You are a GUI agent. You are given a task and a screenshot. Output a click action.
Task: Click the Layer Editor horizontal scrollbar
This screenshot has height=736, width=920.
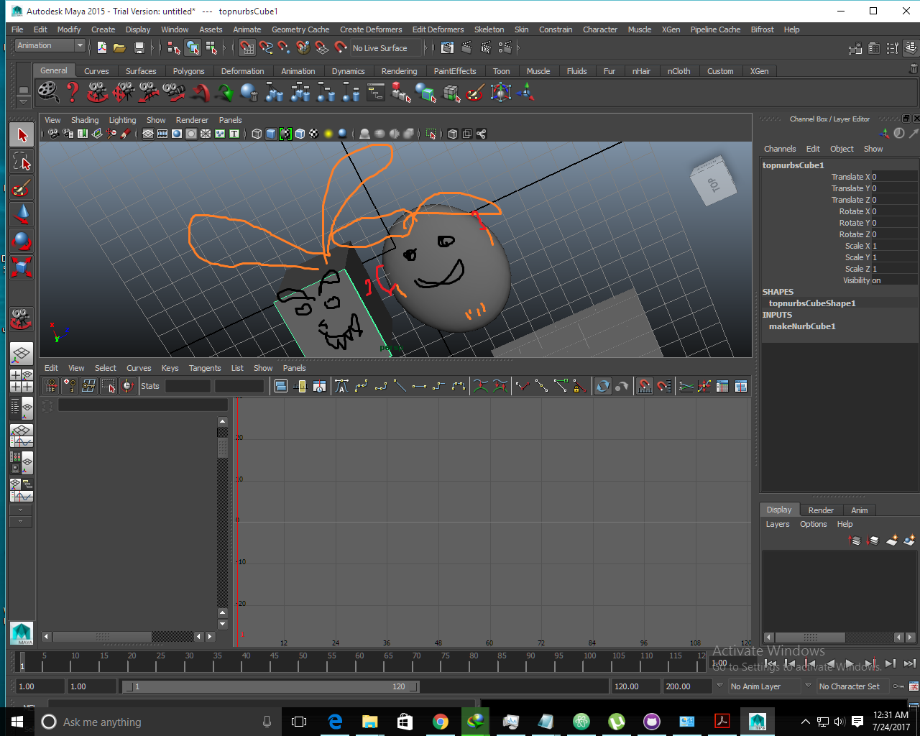[810, 638]
